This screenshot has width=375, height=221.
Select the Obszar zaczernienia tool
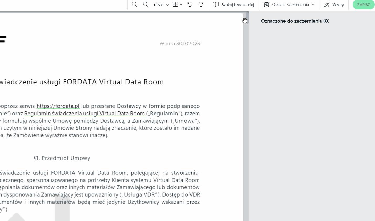pos(287,4)
